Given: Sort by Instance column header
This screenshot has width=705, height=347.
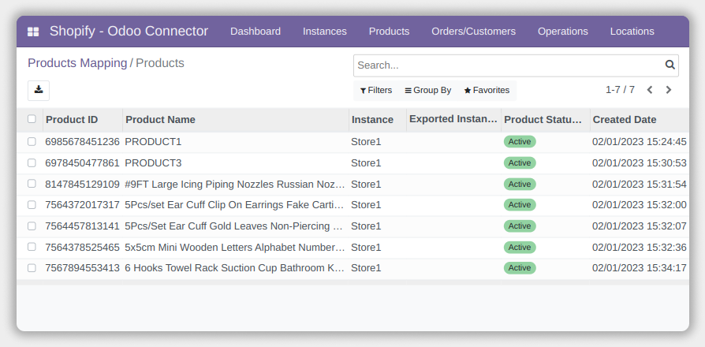Looking at the screenshot, I should click(378, 120).
